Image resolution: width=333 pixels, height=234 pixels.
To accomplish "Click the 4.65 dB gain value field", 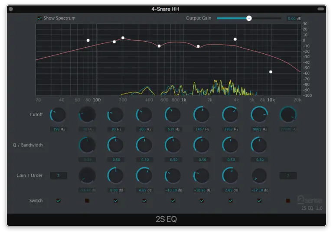I will click(x=145, y=190).
